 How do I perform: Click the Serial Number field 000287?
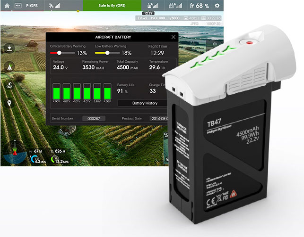pyautogui.click(x=94, y=118)
